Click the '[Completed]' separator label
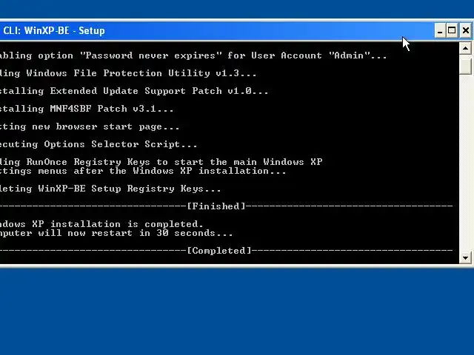The width and height of the screenshot is (474, 355). point(219,251)
